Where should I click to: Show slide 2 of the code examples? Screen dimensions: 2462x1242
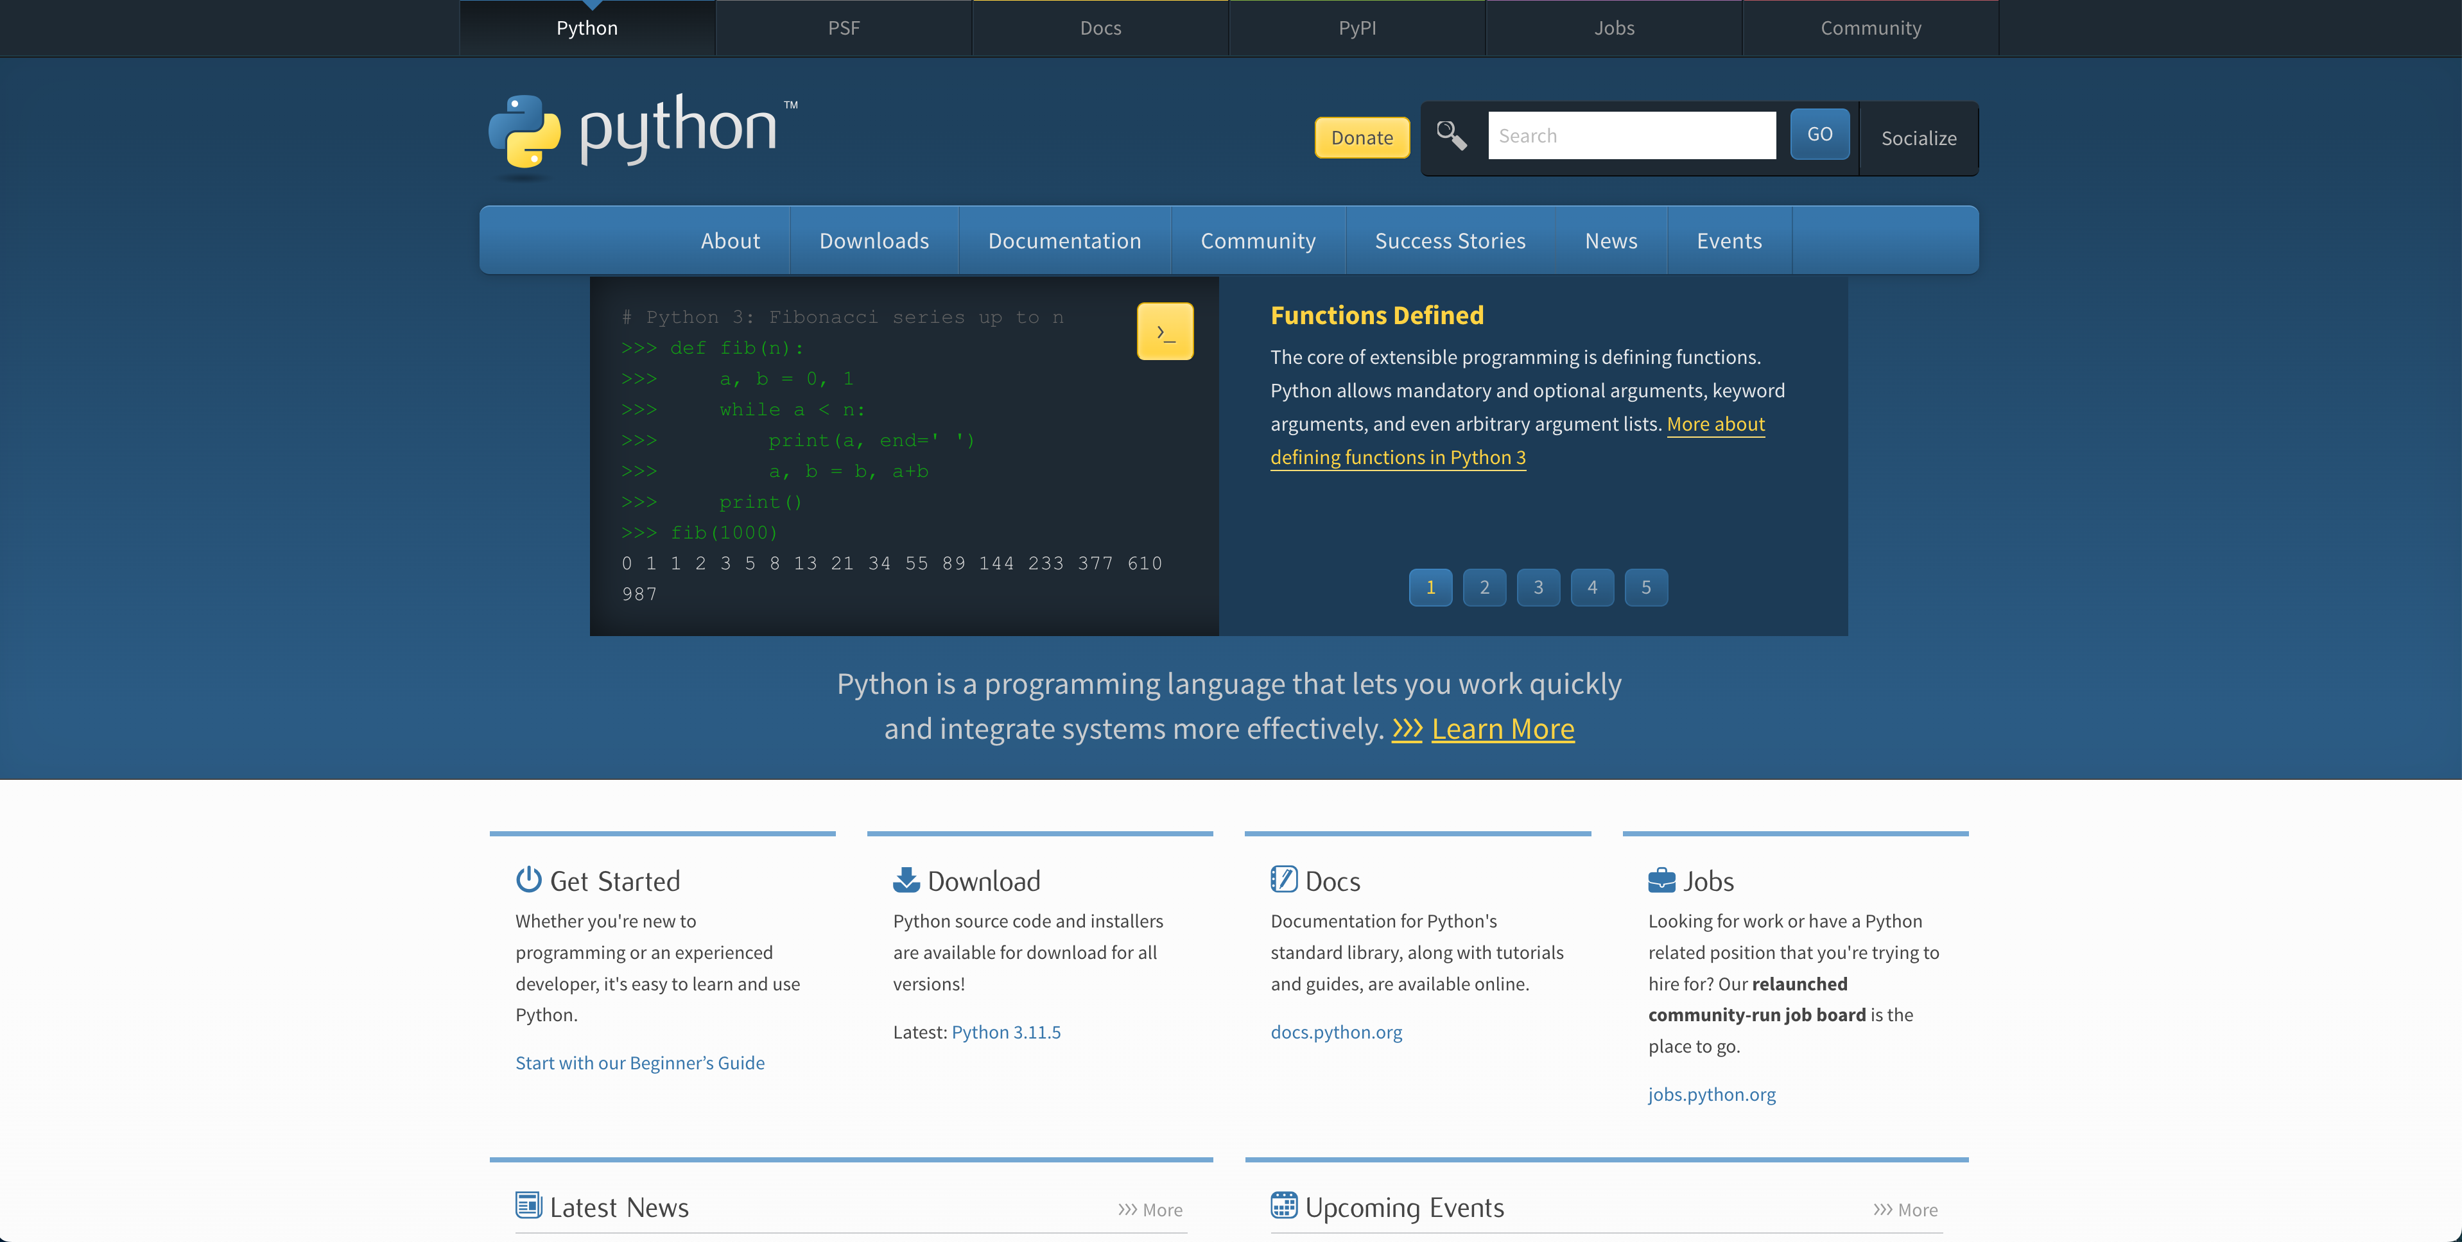pyautogui.click(x=1484, y=587)
